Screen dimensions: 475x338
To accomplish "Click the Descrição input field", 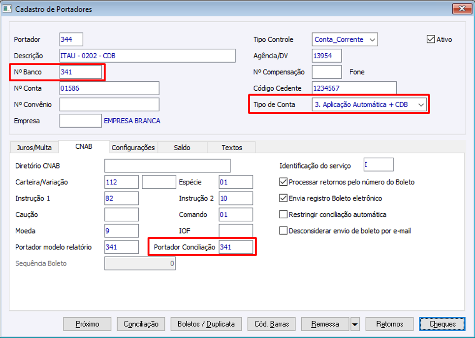I will (147, 56).
